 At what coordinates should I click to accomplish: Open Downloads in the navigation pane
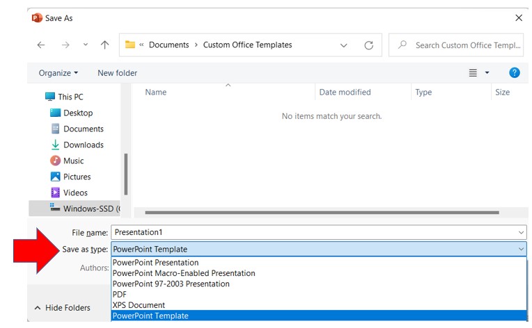click(x=84, y=145)
